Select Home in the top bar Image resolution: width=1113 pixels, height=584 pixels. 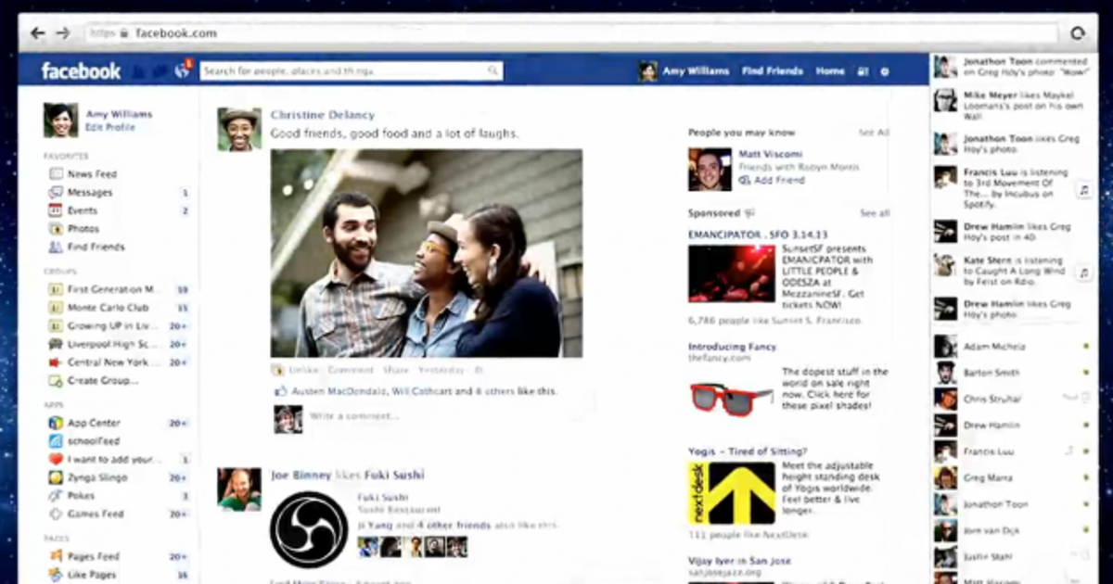(830, 71)
